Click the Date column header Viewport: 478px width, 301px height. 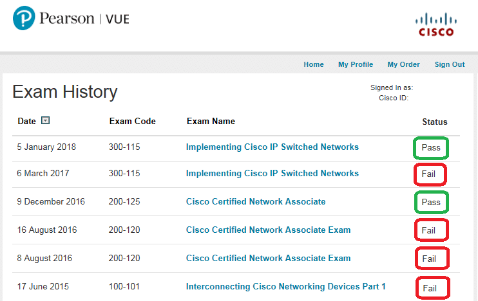point(27,121)
